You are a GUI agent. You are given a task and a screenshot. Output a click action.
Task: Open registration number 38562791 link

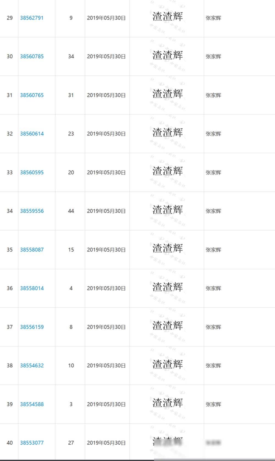coord(32,18)
